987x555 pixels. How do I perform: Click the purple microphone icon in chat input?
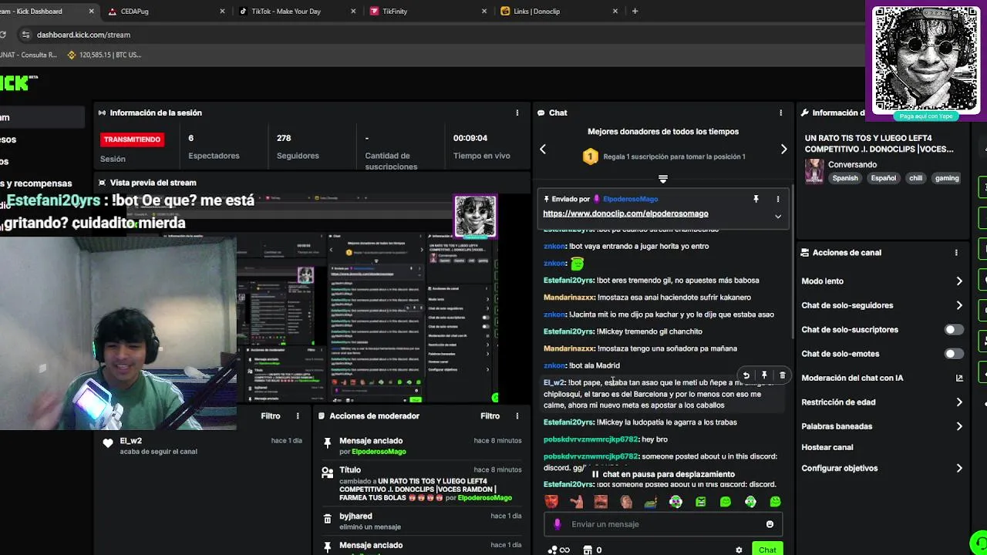(x=558, y=524)
